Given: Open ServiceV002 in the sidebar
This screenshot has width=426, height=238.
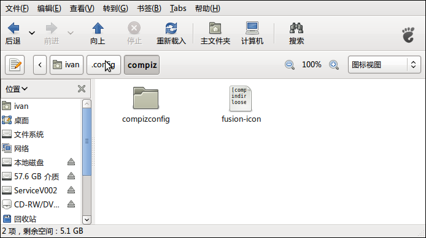Looking at the screenshot, I should [x=36, y=191].
